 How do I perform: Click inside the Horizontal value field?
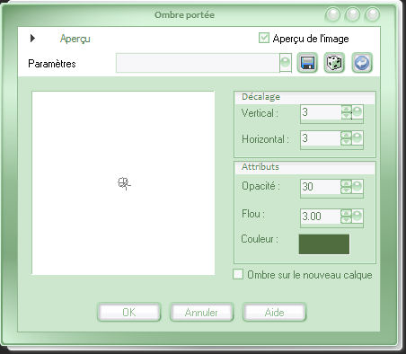(x=321, y=138)
